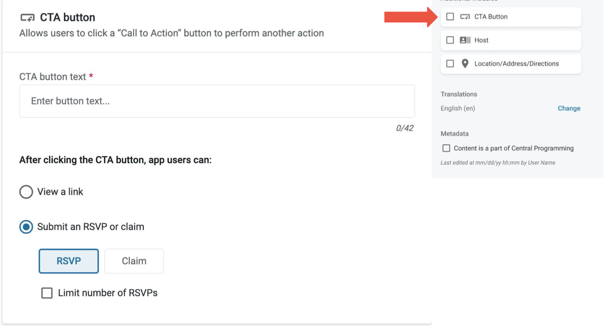Switch to the Claim option button

coord(134,261)
